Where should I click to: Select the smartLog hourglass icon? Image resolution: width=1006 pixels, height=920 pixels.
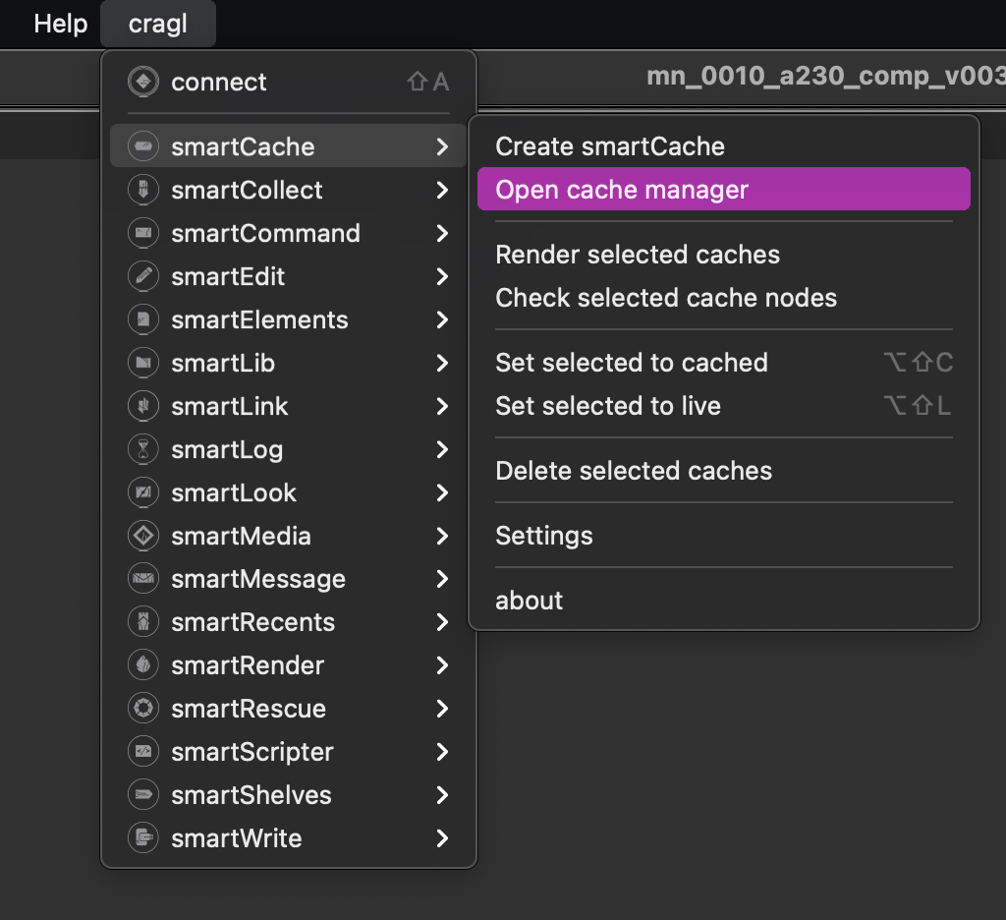coord(143,449)
